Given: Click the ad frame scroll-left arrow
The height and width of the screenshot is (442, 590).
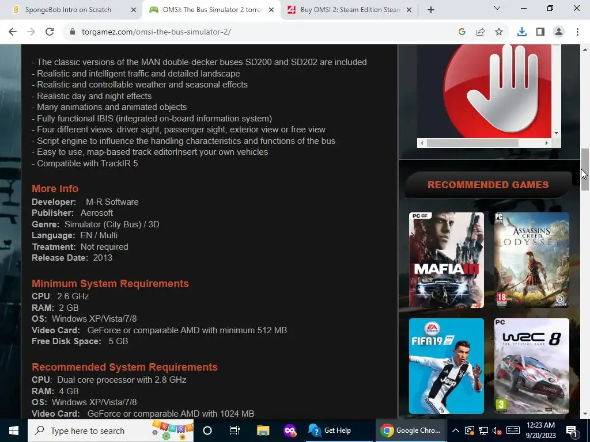Looking at the screenshot, I should (422, 143).
